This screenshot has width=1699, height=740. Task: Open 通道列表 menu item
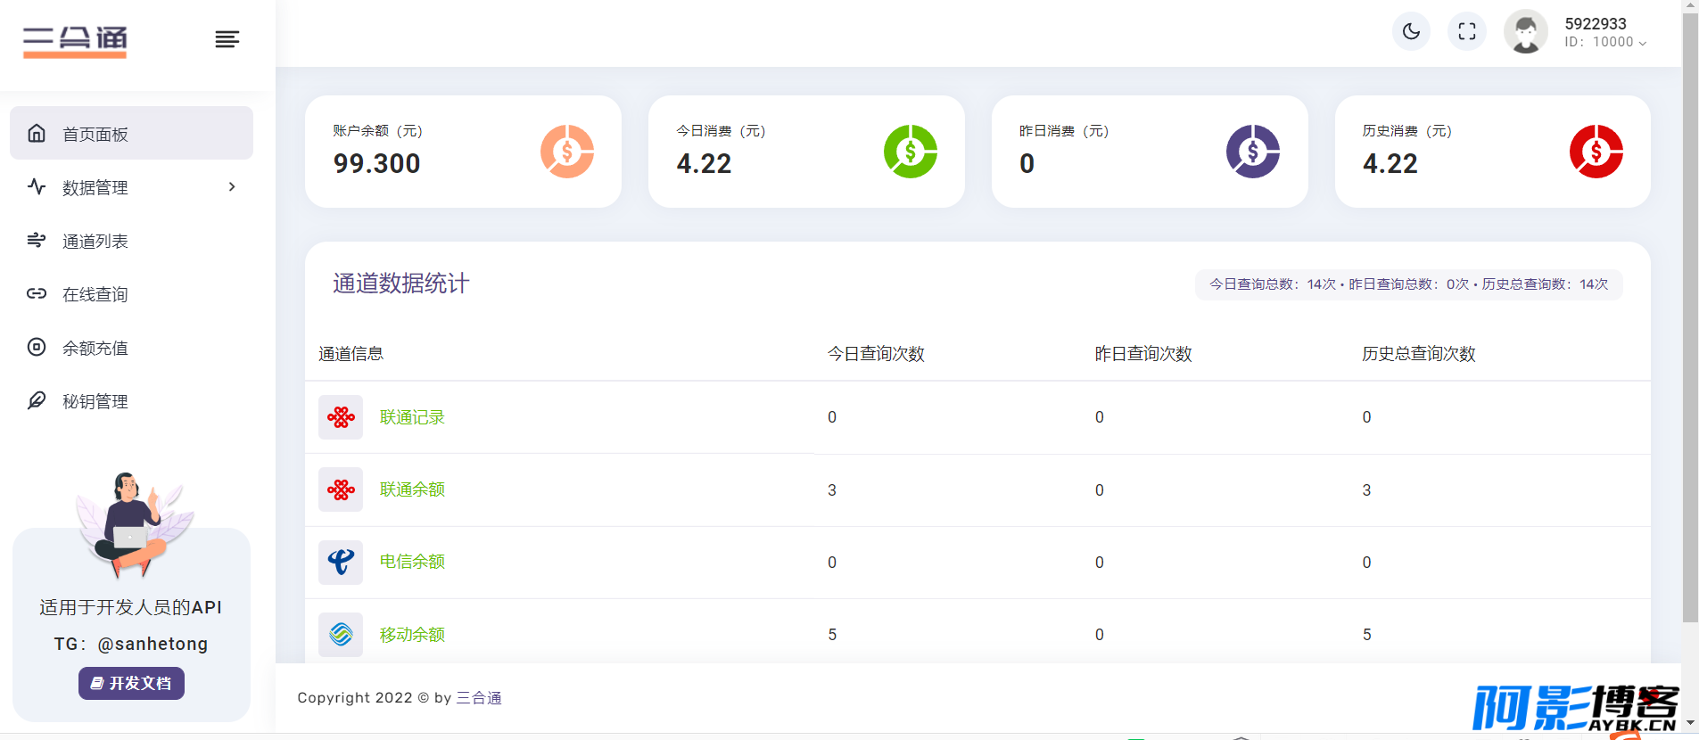pos(131,241)
